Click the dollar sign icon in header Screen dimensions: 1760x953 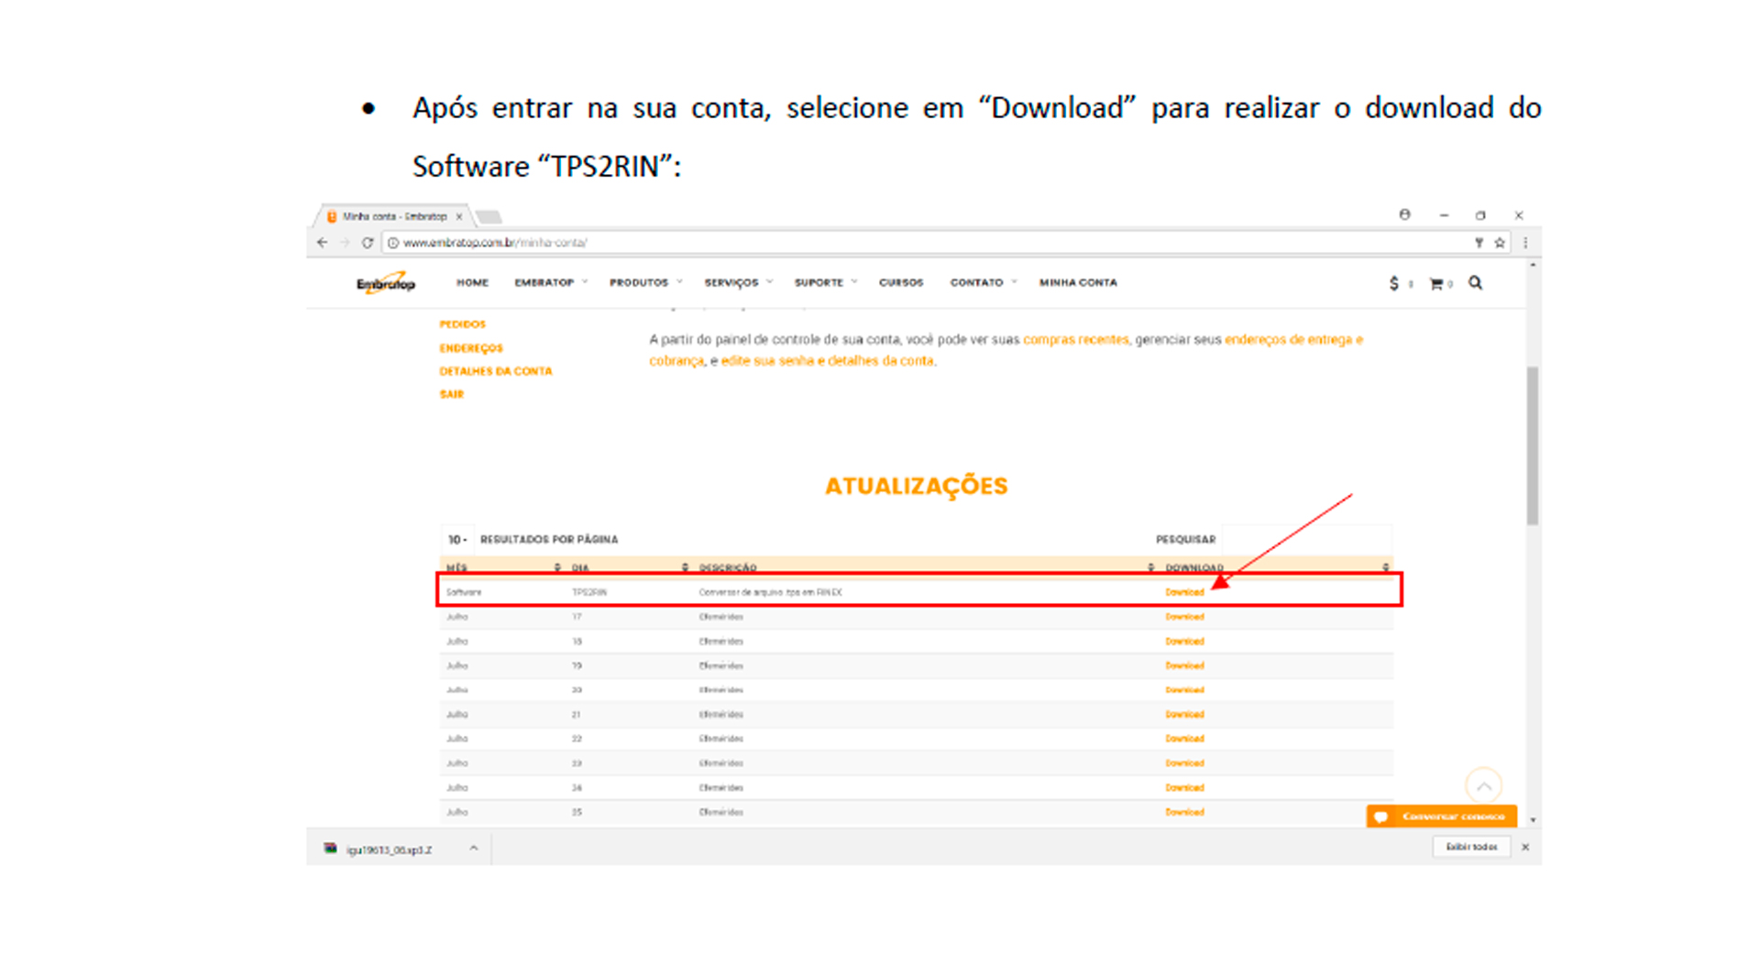pyautogui.click(x=1394, y=284)
